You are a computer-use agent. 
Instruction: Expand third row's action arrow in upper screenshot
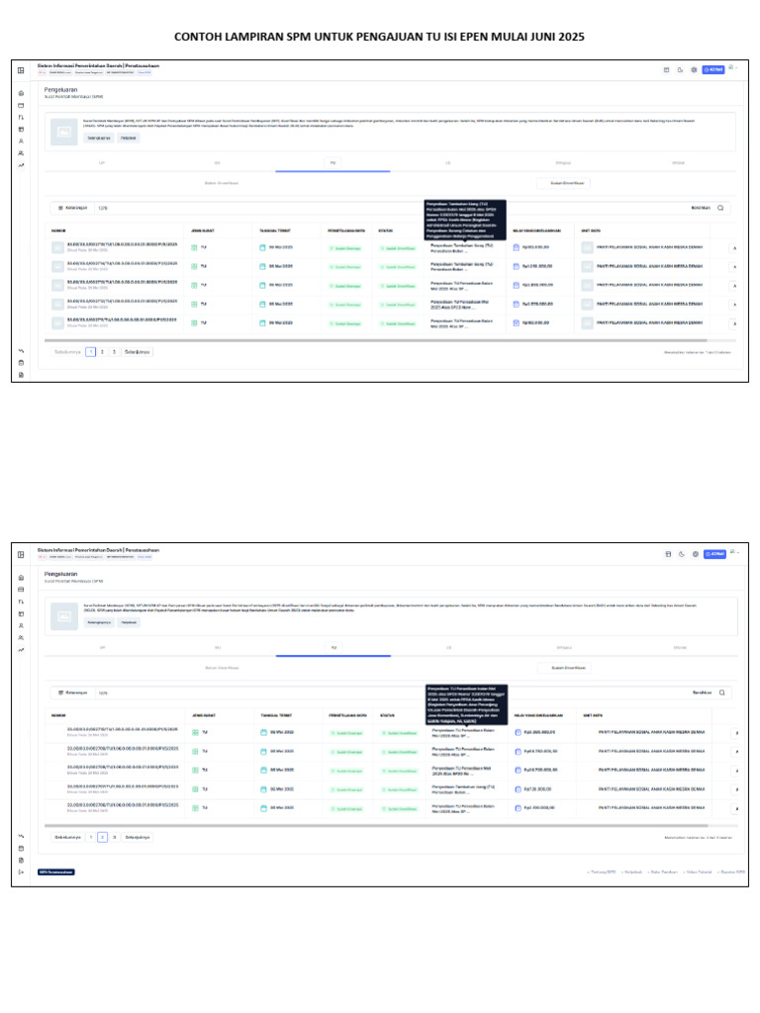coord(735,286)
